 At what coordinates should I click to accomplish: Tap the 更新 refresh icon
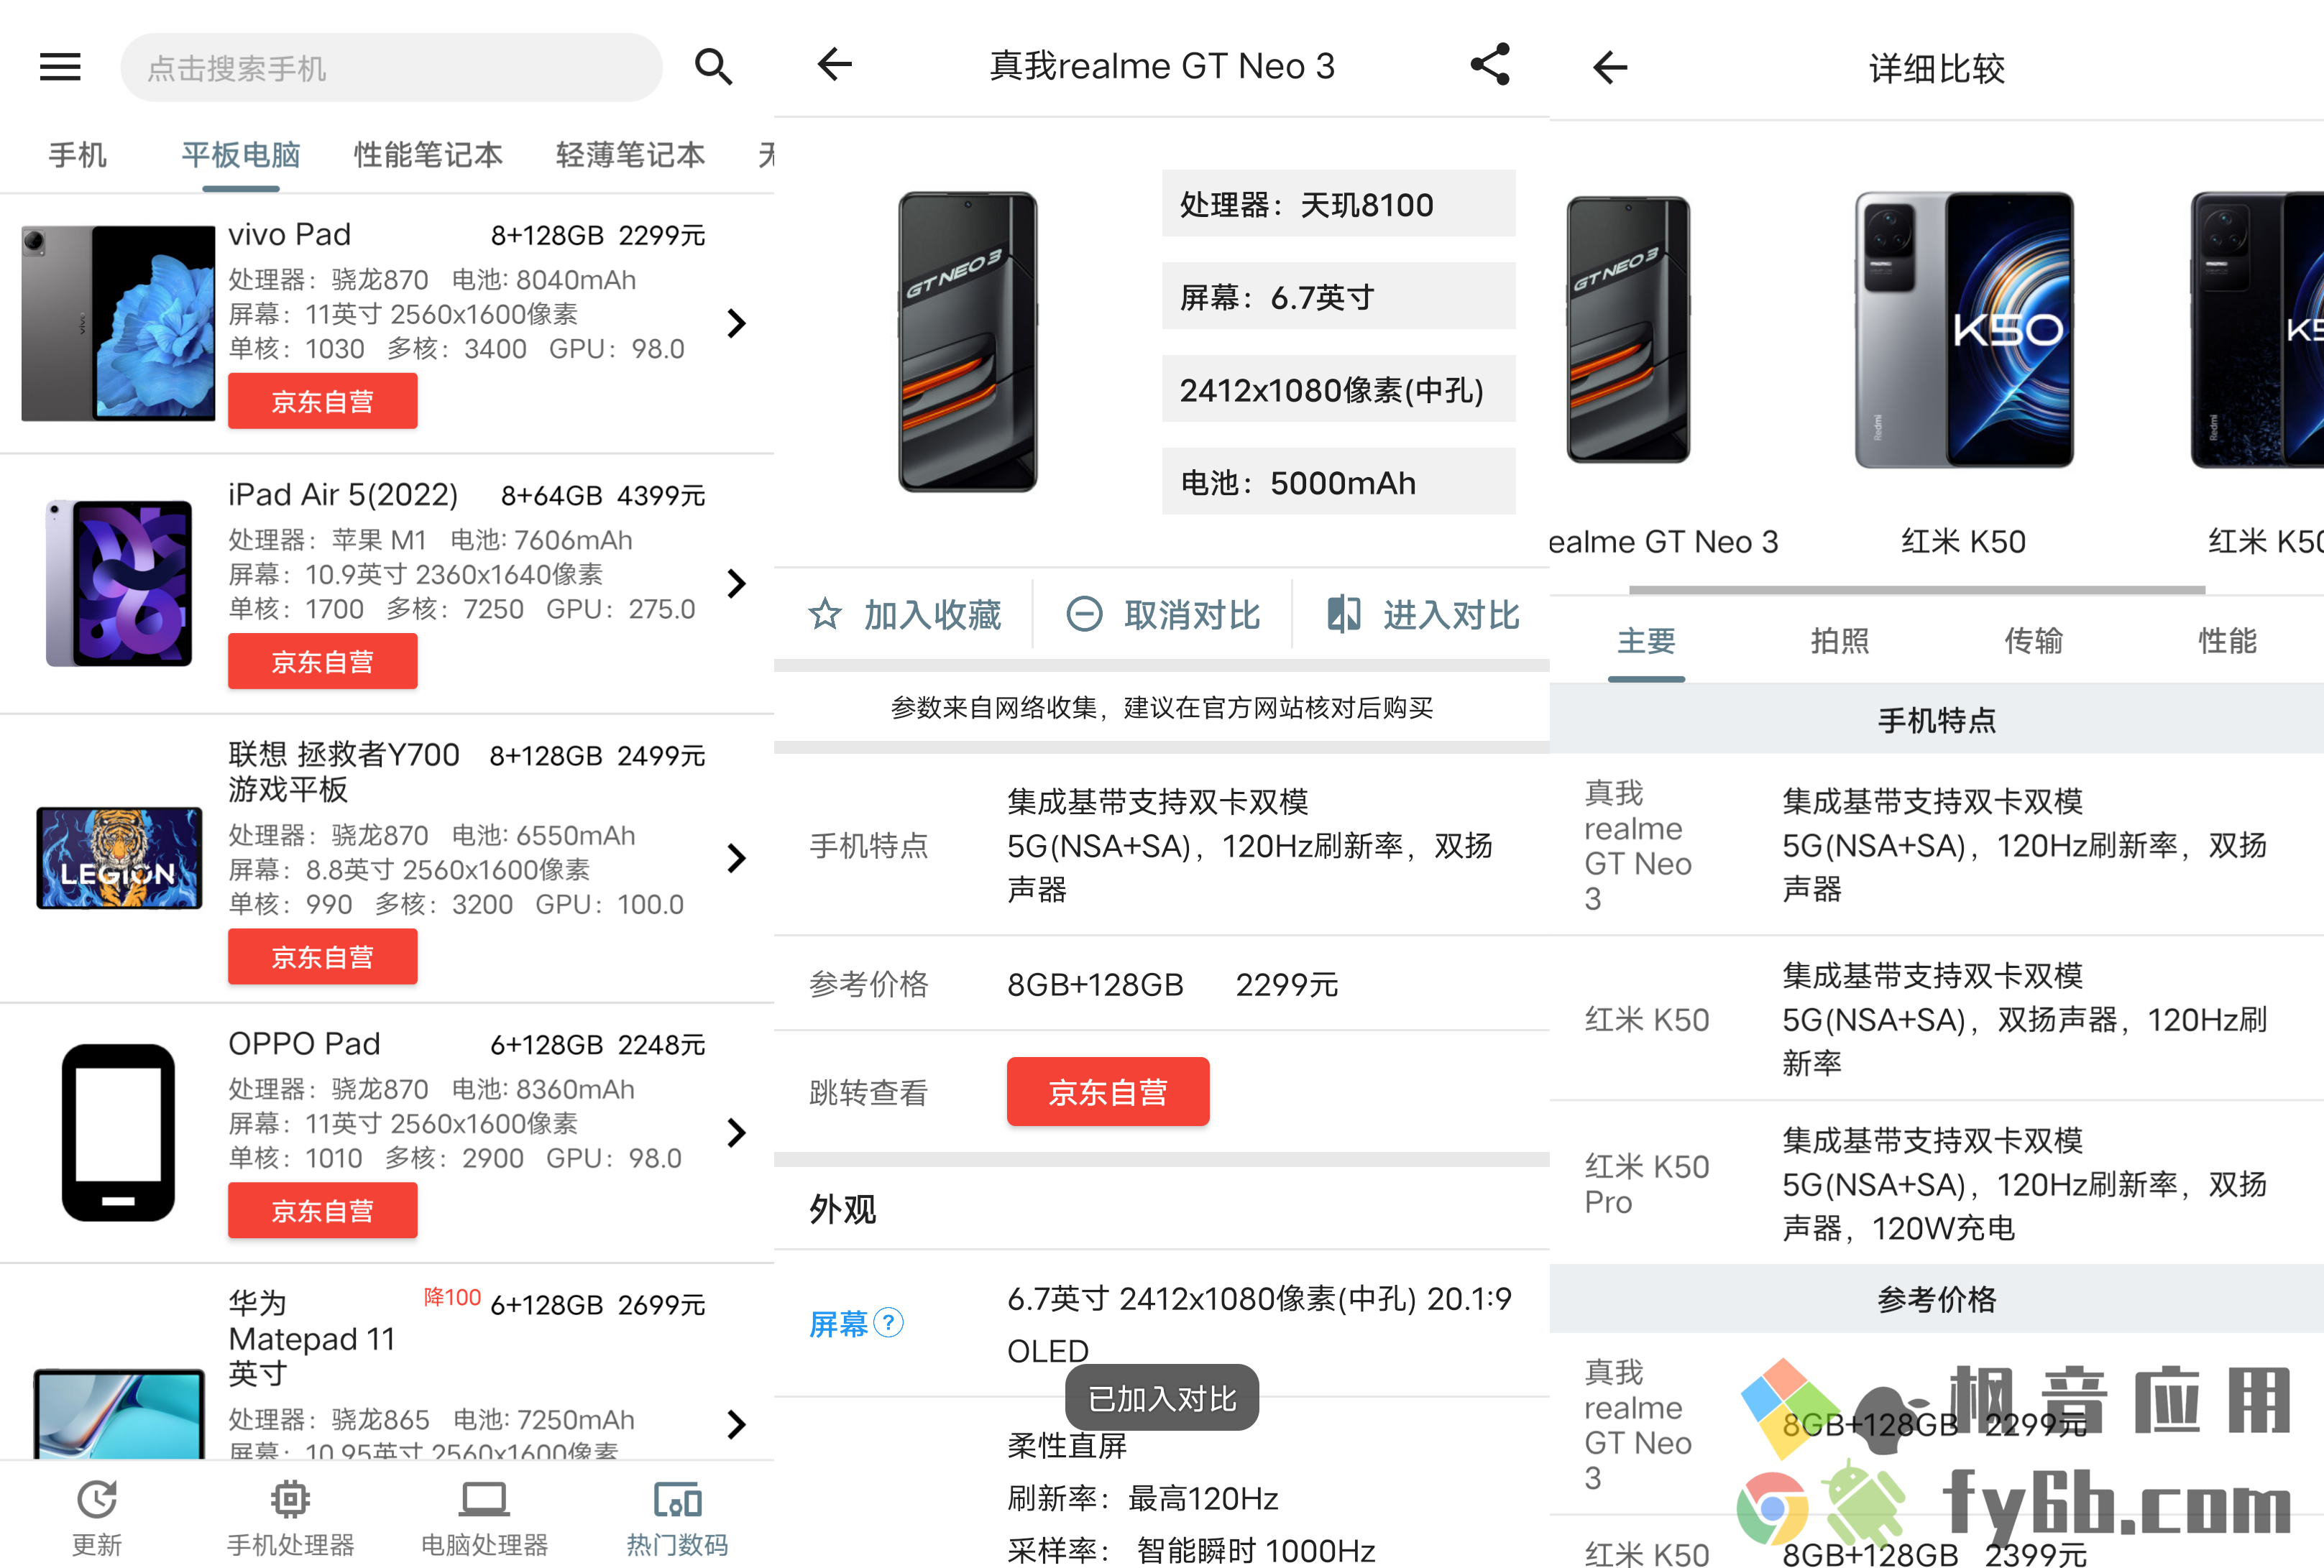coord(97,1499)
